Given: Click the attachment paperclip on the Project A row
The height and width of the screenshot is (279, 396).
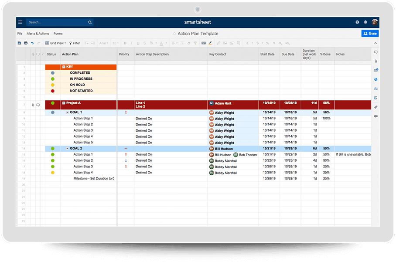Looking at the screenshot, I should [x=33, y=105].
